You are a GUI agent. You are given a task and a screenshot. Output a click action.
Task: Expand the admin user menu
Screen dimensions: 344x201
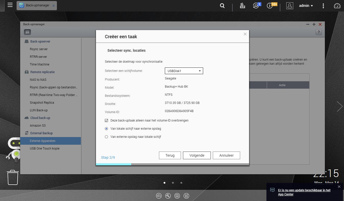click(306, 6)
